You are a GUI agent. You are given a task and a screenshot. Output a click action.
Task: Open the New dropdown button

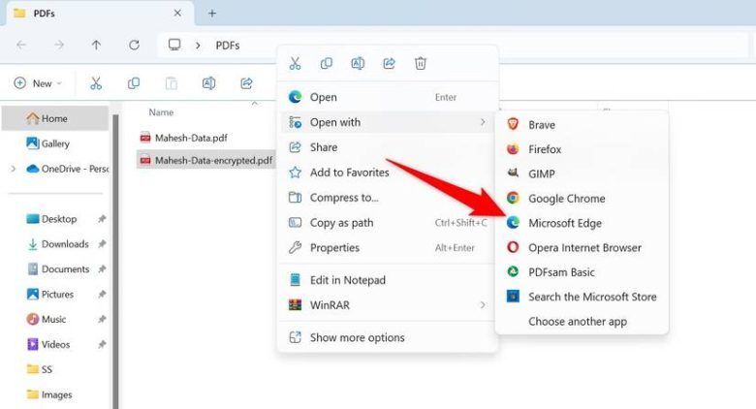(38, 83)
